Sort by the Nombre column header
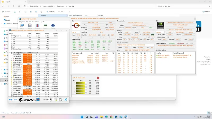Image resolution: width=212 pixels, height=119 pixels. [x=53, y=16]
